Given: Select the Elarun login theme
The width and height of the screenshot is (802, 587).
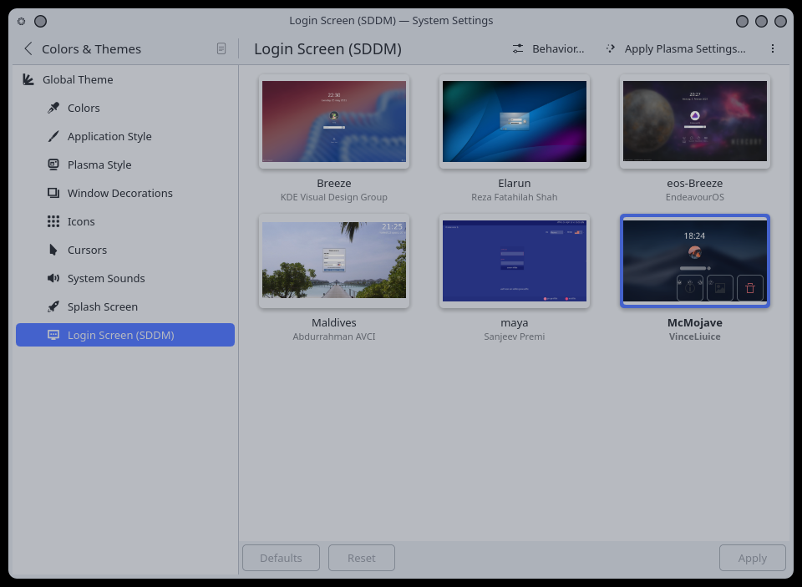Looking at the screenshot, I should 515,122.
